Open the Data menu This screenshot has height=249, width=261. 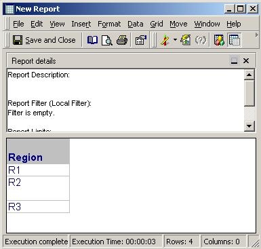click(x=136, y=24)
